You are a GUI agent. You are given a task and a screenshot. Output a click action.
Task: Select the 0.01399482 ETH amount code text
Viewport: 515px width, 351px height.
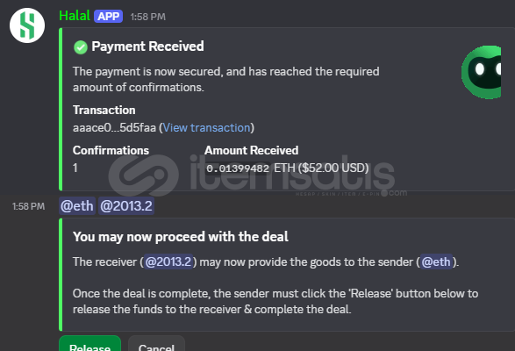[238, 168]
